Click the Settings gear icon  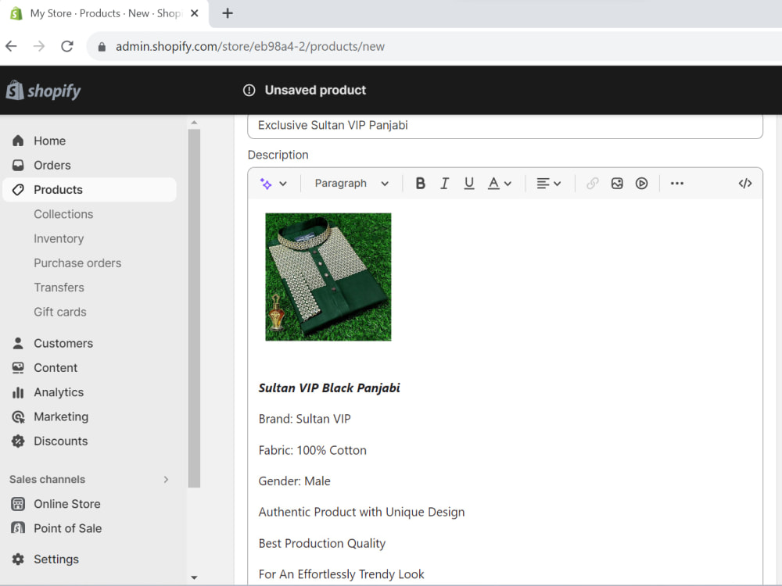pyautogui.click(x=18, y=559)
